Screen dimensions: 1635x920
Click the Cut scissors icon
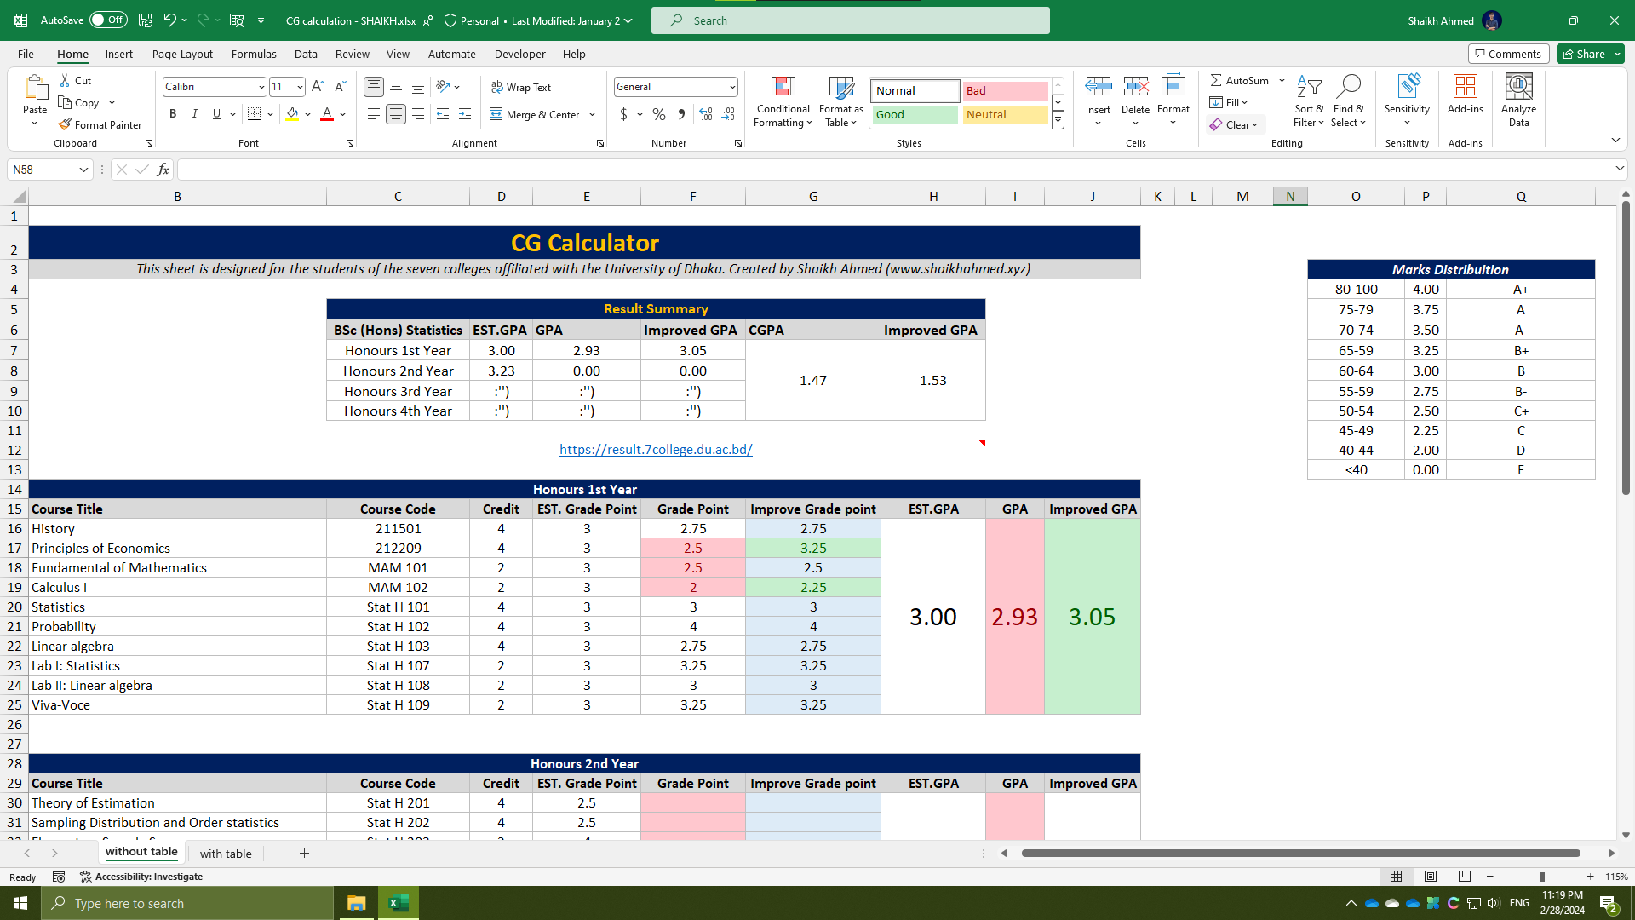tap(66, 80)
